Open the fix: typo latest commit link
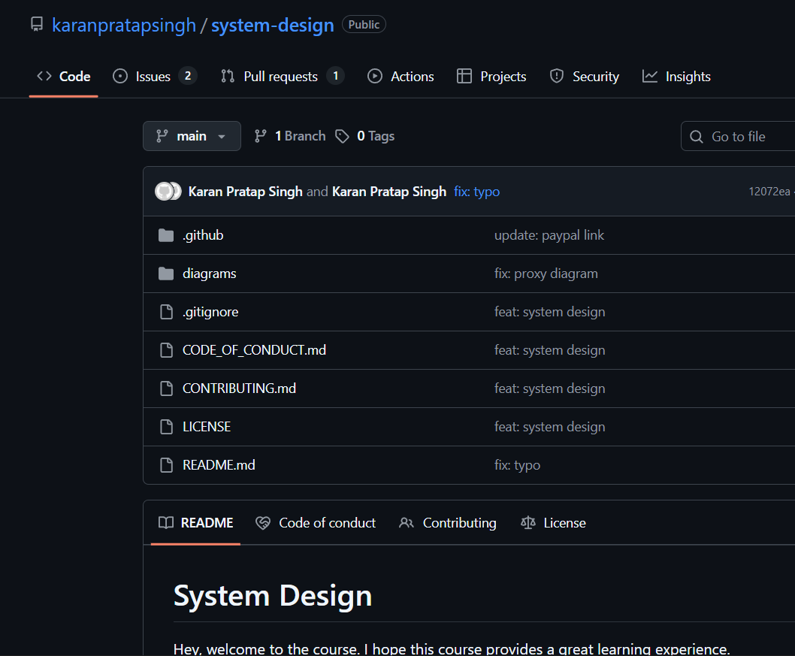Image resolution: width=795 pixels, height=656 pixels. (476, 192)
